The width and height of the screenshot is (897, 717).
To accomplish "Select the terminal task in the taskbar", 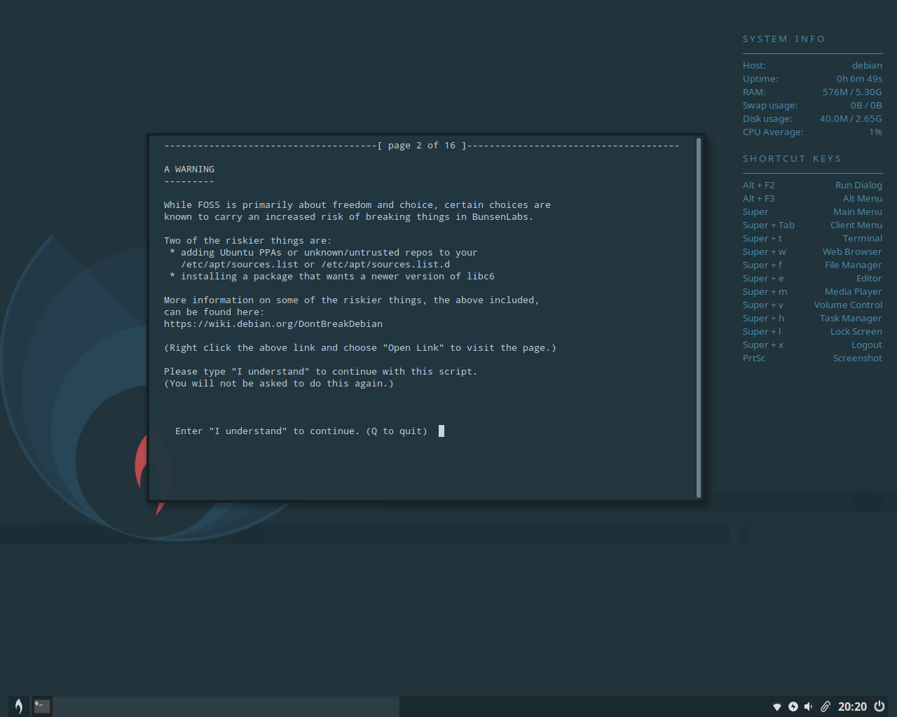I will [42, 706].
